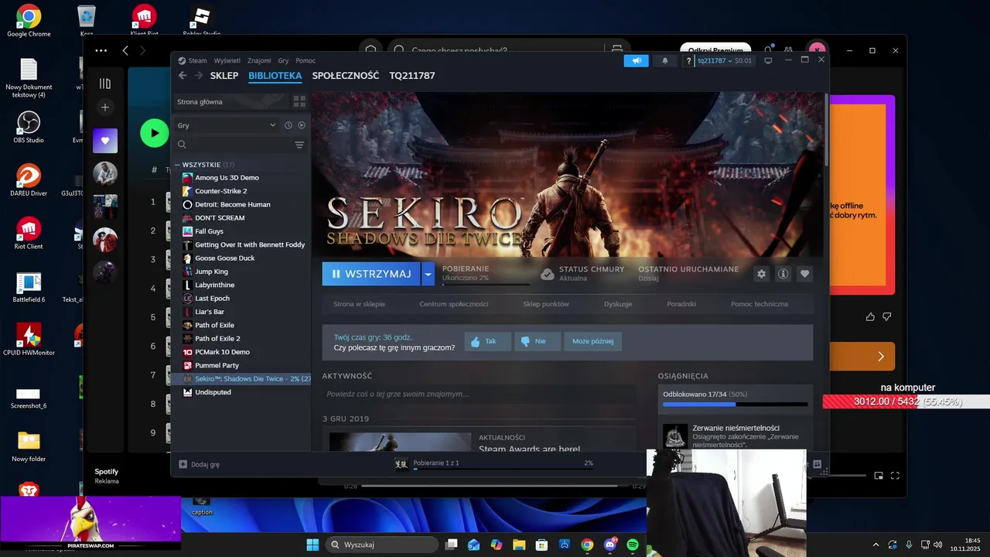
Task: Go forward with Steam forward arrow
Action: (199, 76)
